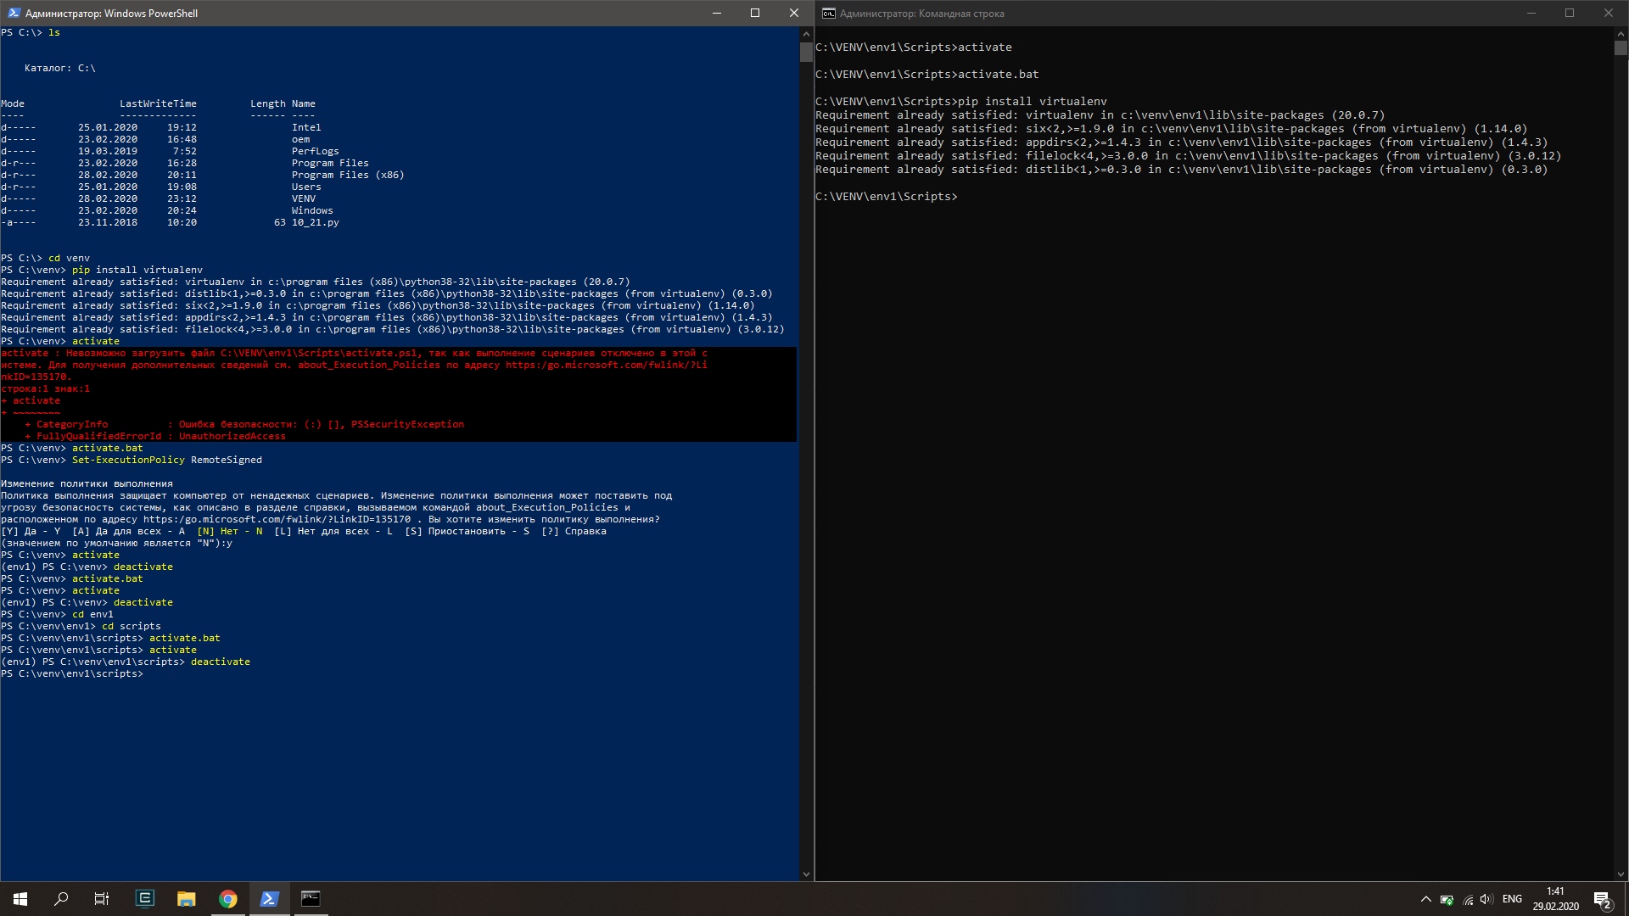Close the PowerShell window
The image size is (1629, 916).
click(x=794, y=13)
